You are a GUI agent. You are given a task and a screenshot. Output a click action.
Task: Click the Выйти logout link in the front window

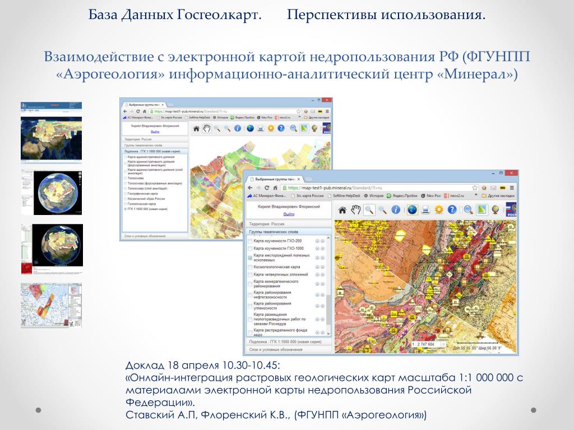[x=289, y=214]
